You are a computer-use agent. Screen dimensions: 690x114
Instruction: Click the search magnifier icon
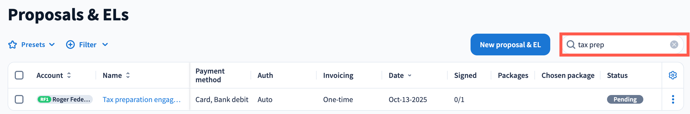571,45
